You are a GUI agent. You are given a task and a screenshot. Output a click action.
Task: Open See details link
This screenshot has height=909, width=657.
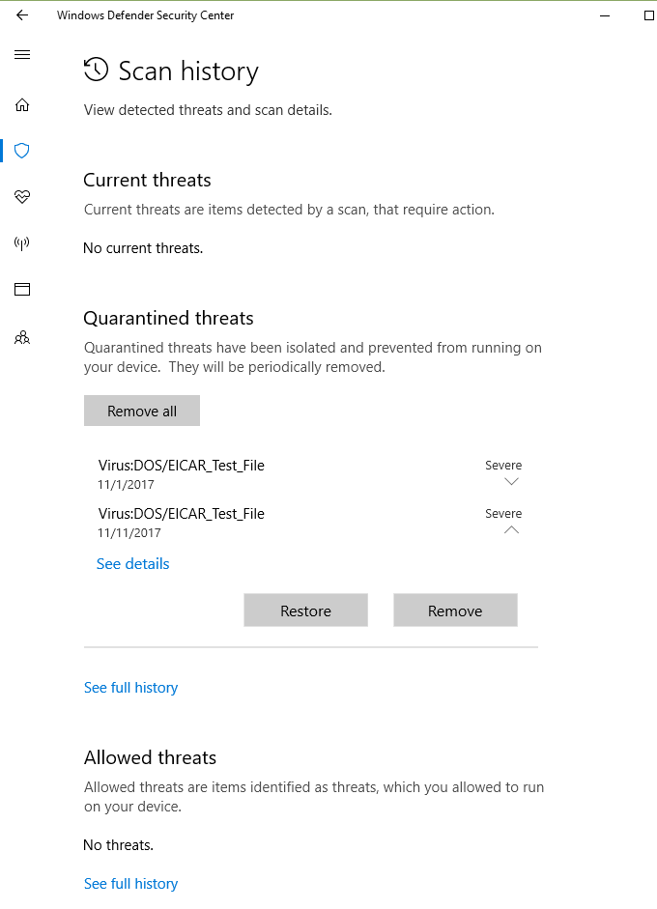[x=133, y=564]
